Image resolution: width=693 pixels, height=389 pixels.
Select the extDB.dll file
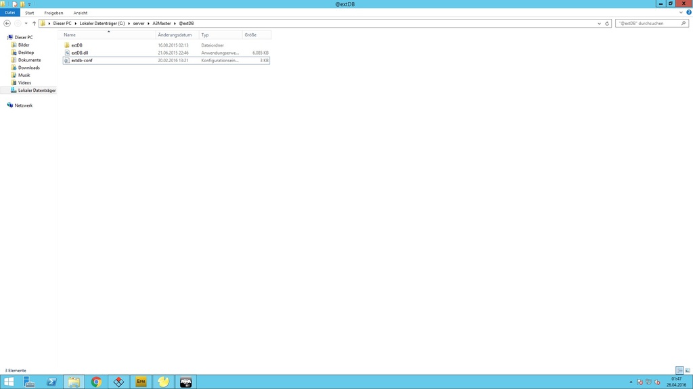pyautogui.click(x=80, y=53)
